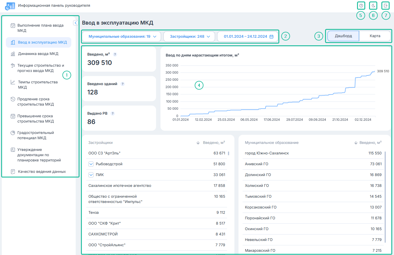
Task: Click line-chart icon beside Темпы строительства МКД
Action: point(13,82)
